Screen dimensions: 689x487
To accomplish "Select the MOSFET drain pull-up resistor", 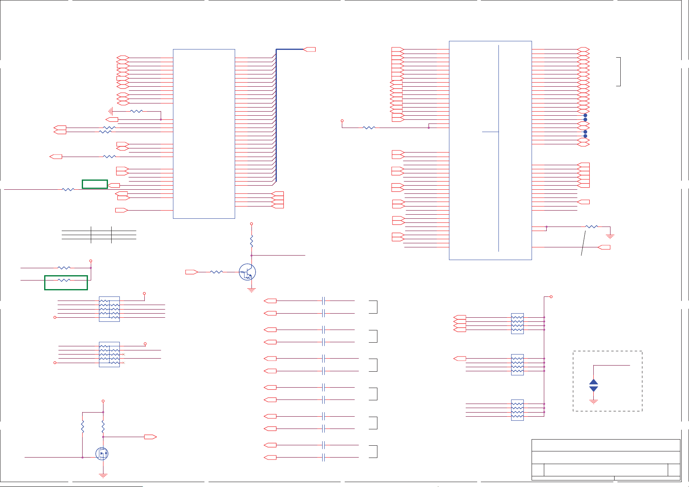I will (103, 427).
